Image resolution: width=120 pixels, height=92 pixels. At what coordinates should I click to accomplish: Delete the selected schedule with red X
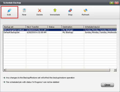[40, 10]
